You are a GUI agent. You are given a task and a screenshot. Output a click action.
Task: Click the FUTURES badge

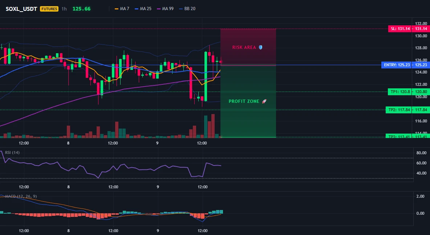pyautogui.click(x=49, y=9)
